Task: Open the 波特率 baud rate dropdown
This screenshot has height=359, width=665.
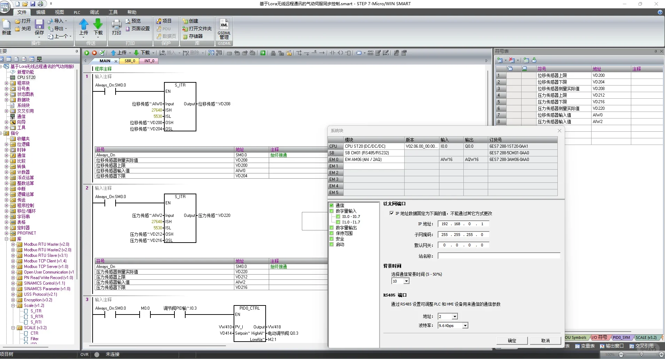Action: pos(465,325)
